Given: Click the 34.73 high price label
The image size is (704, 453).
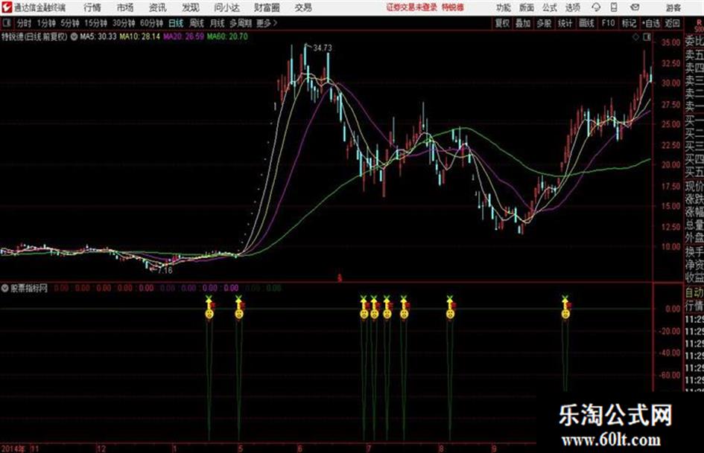Looking at the screenshot, I should tap(323, 48).
